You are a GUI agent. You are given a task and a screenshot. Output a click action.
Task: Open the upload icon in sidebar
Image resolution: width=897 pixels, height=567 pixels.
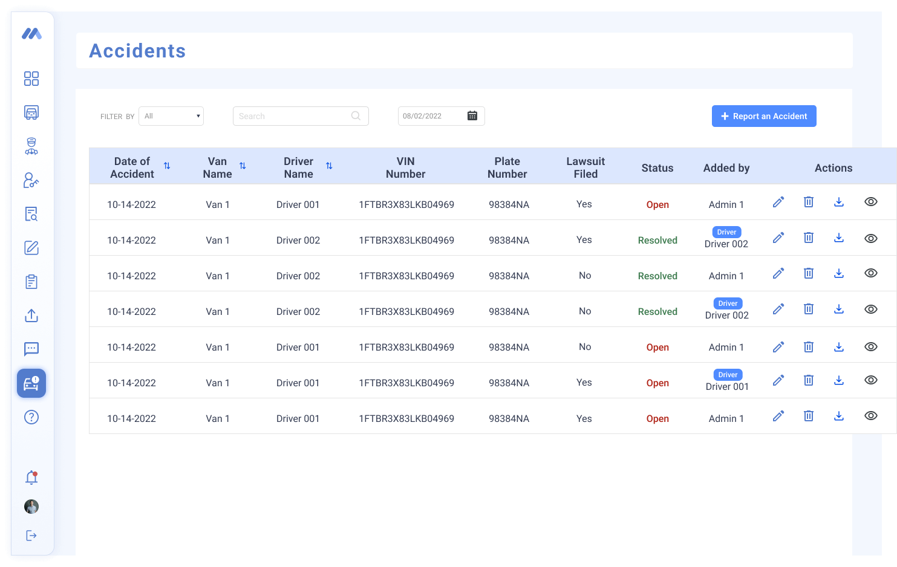[31, 316]
